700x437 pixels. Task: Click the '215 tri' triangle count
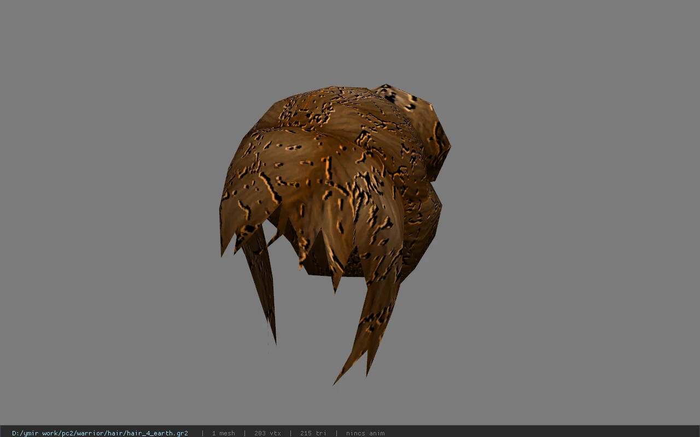coord(313,433)
